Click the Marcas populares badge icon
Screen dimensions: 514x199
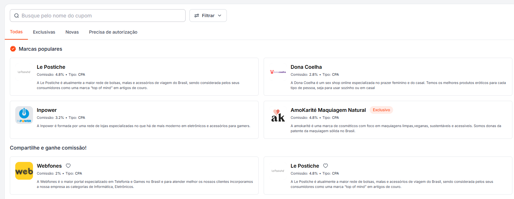[13, 49]
